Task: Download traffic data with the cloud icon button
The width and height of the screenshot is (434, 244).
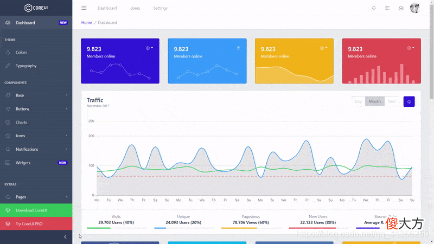Action: (409, 101)
